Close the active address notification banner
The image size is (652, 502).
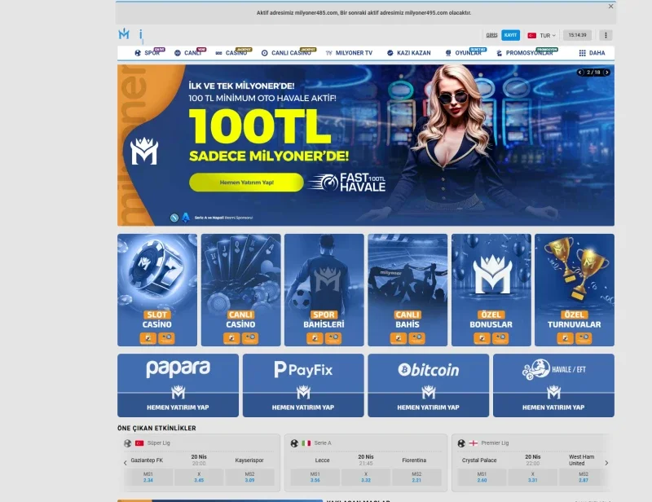610,7
